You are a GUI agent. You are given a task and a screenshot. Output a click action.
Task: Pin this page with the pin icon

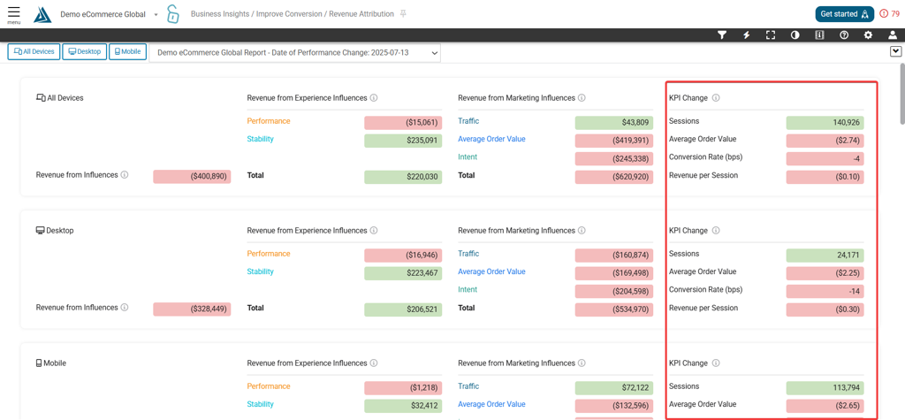pos(403,14)
